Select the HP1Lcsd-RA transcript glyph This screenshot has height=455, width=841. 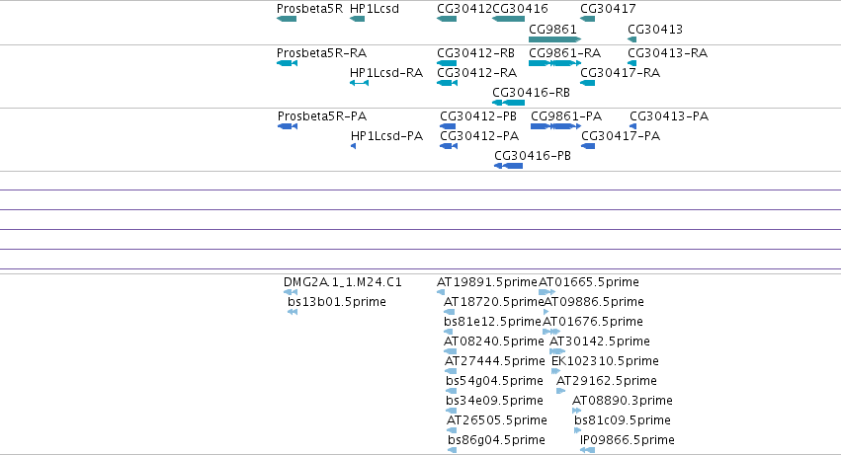click(359, 83)
